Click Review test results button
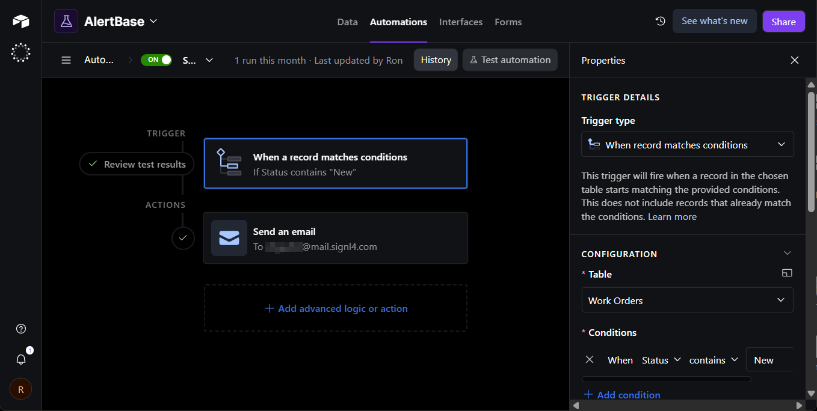The width and height of the screenshot is (817, 411). coord(137,164)
